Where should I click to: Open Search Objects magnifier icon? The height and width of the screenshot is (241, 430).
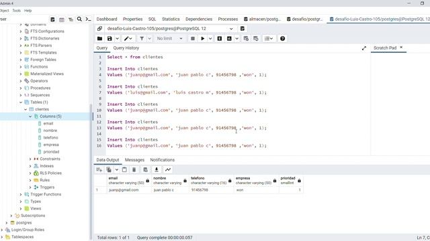[79, 19]
